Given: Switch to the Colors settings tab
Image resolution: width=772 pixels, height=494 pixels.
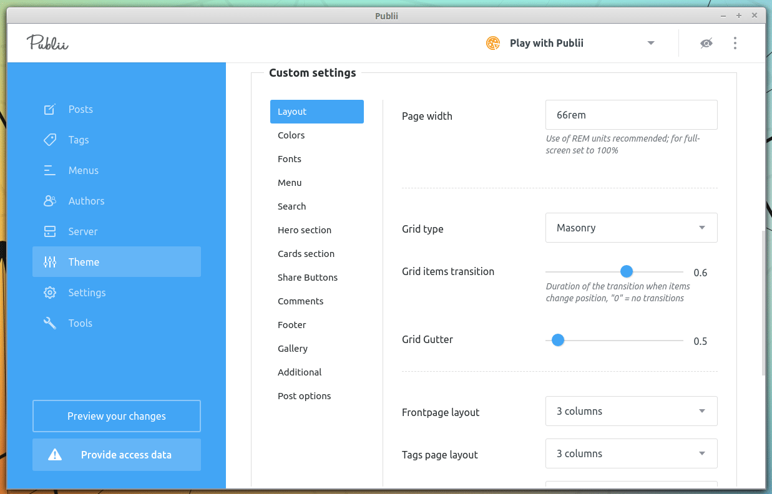Looking at the screenshot, I should [317, 135].
